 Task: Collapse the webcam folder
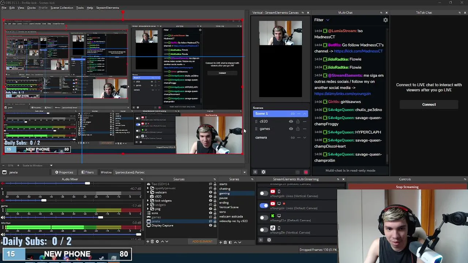point(148,193)
